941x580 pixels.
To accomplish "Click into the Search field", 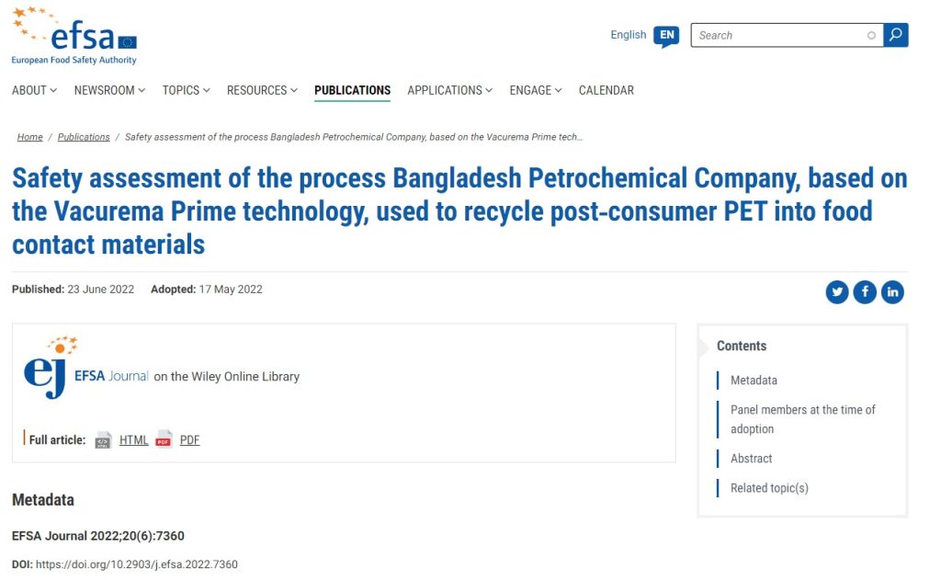I will 781,36.
